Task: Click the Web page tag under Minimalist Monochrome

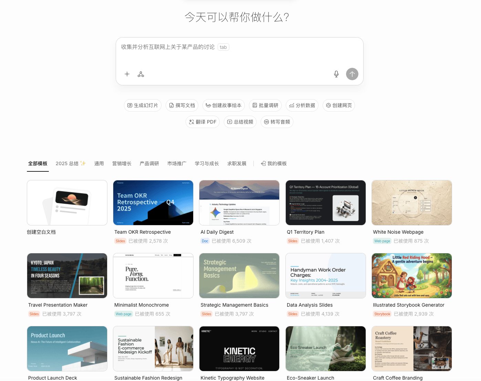Action: coord(124,314)
